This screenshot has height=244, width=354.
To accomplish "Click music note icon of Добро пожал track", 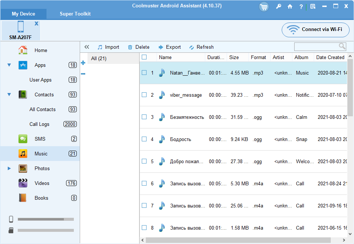I will point(162,161).
